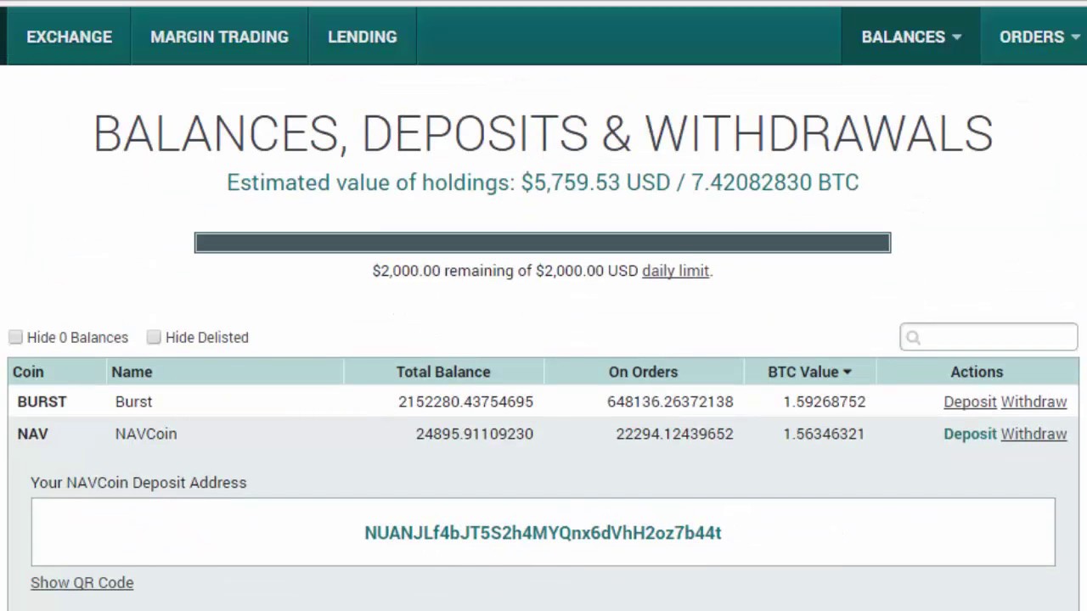The image size is (1087, 611).
Task: Click the withdrawal limit progress bar
Action: click(x=543, y=243)
